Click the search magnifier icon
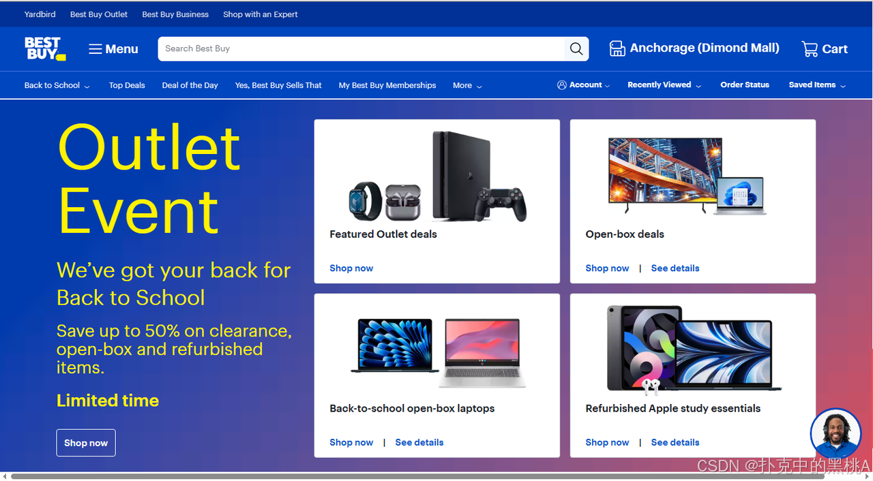The image size is (873, 481). pos(576,48)
